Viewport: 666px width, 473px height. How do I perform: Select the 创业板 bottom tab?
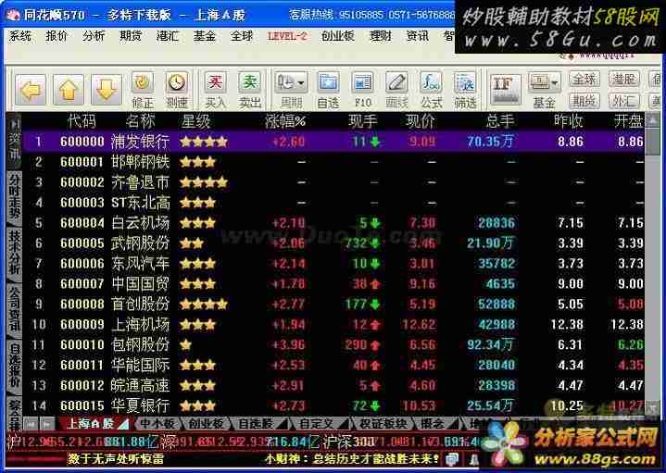[x=206, y=423]
